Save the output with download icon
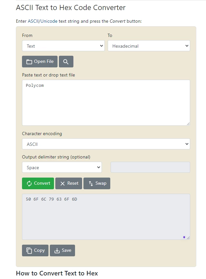The width and height of the screenshot is (206, 279). coord(62,250)
